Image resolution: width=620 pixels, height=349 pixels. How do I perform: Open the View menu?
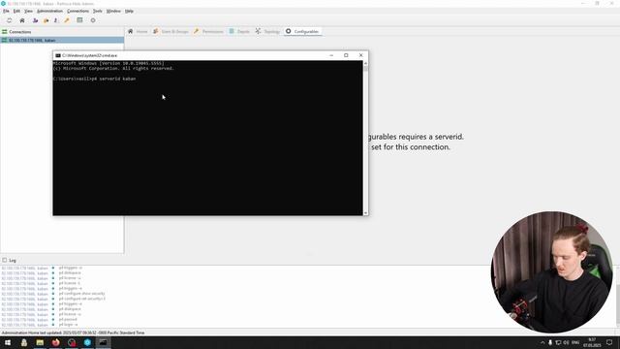pos(28,11)
